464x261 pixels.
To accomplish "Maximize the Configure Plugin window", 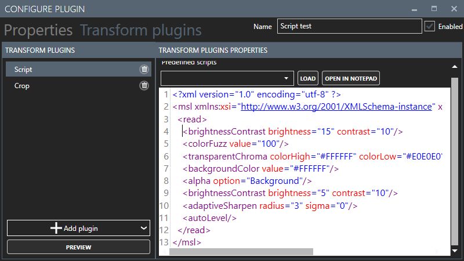I will 434,10.
